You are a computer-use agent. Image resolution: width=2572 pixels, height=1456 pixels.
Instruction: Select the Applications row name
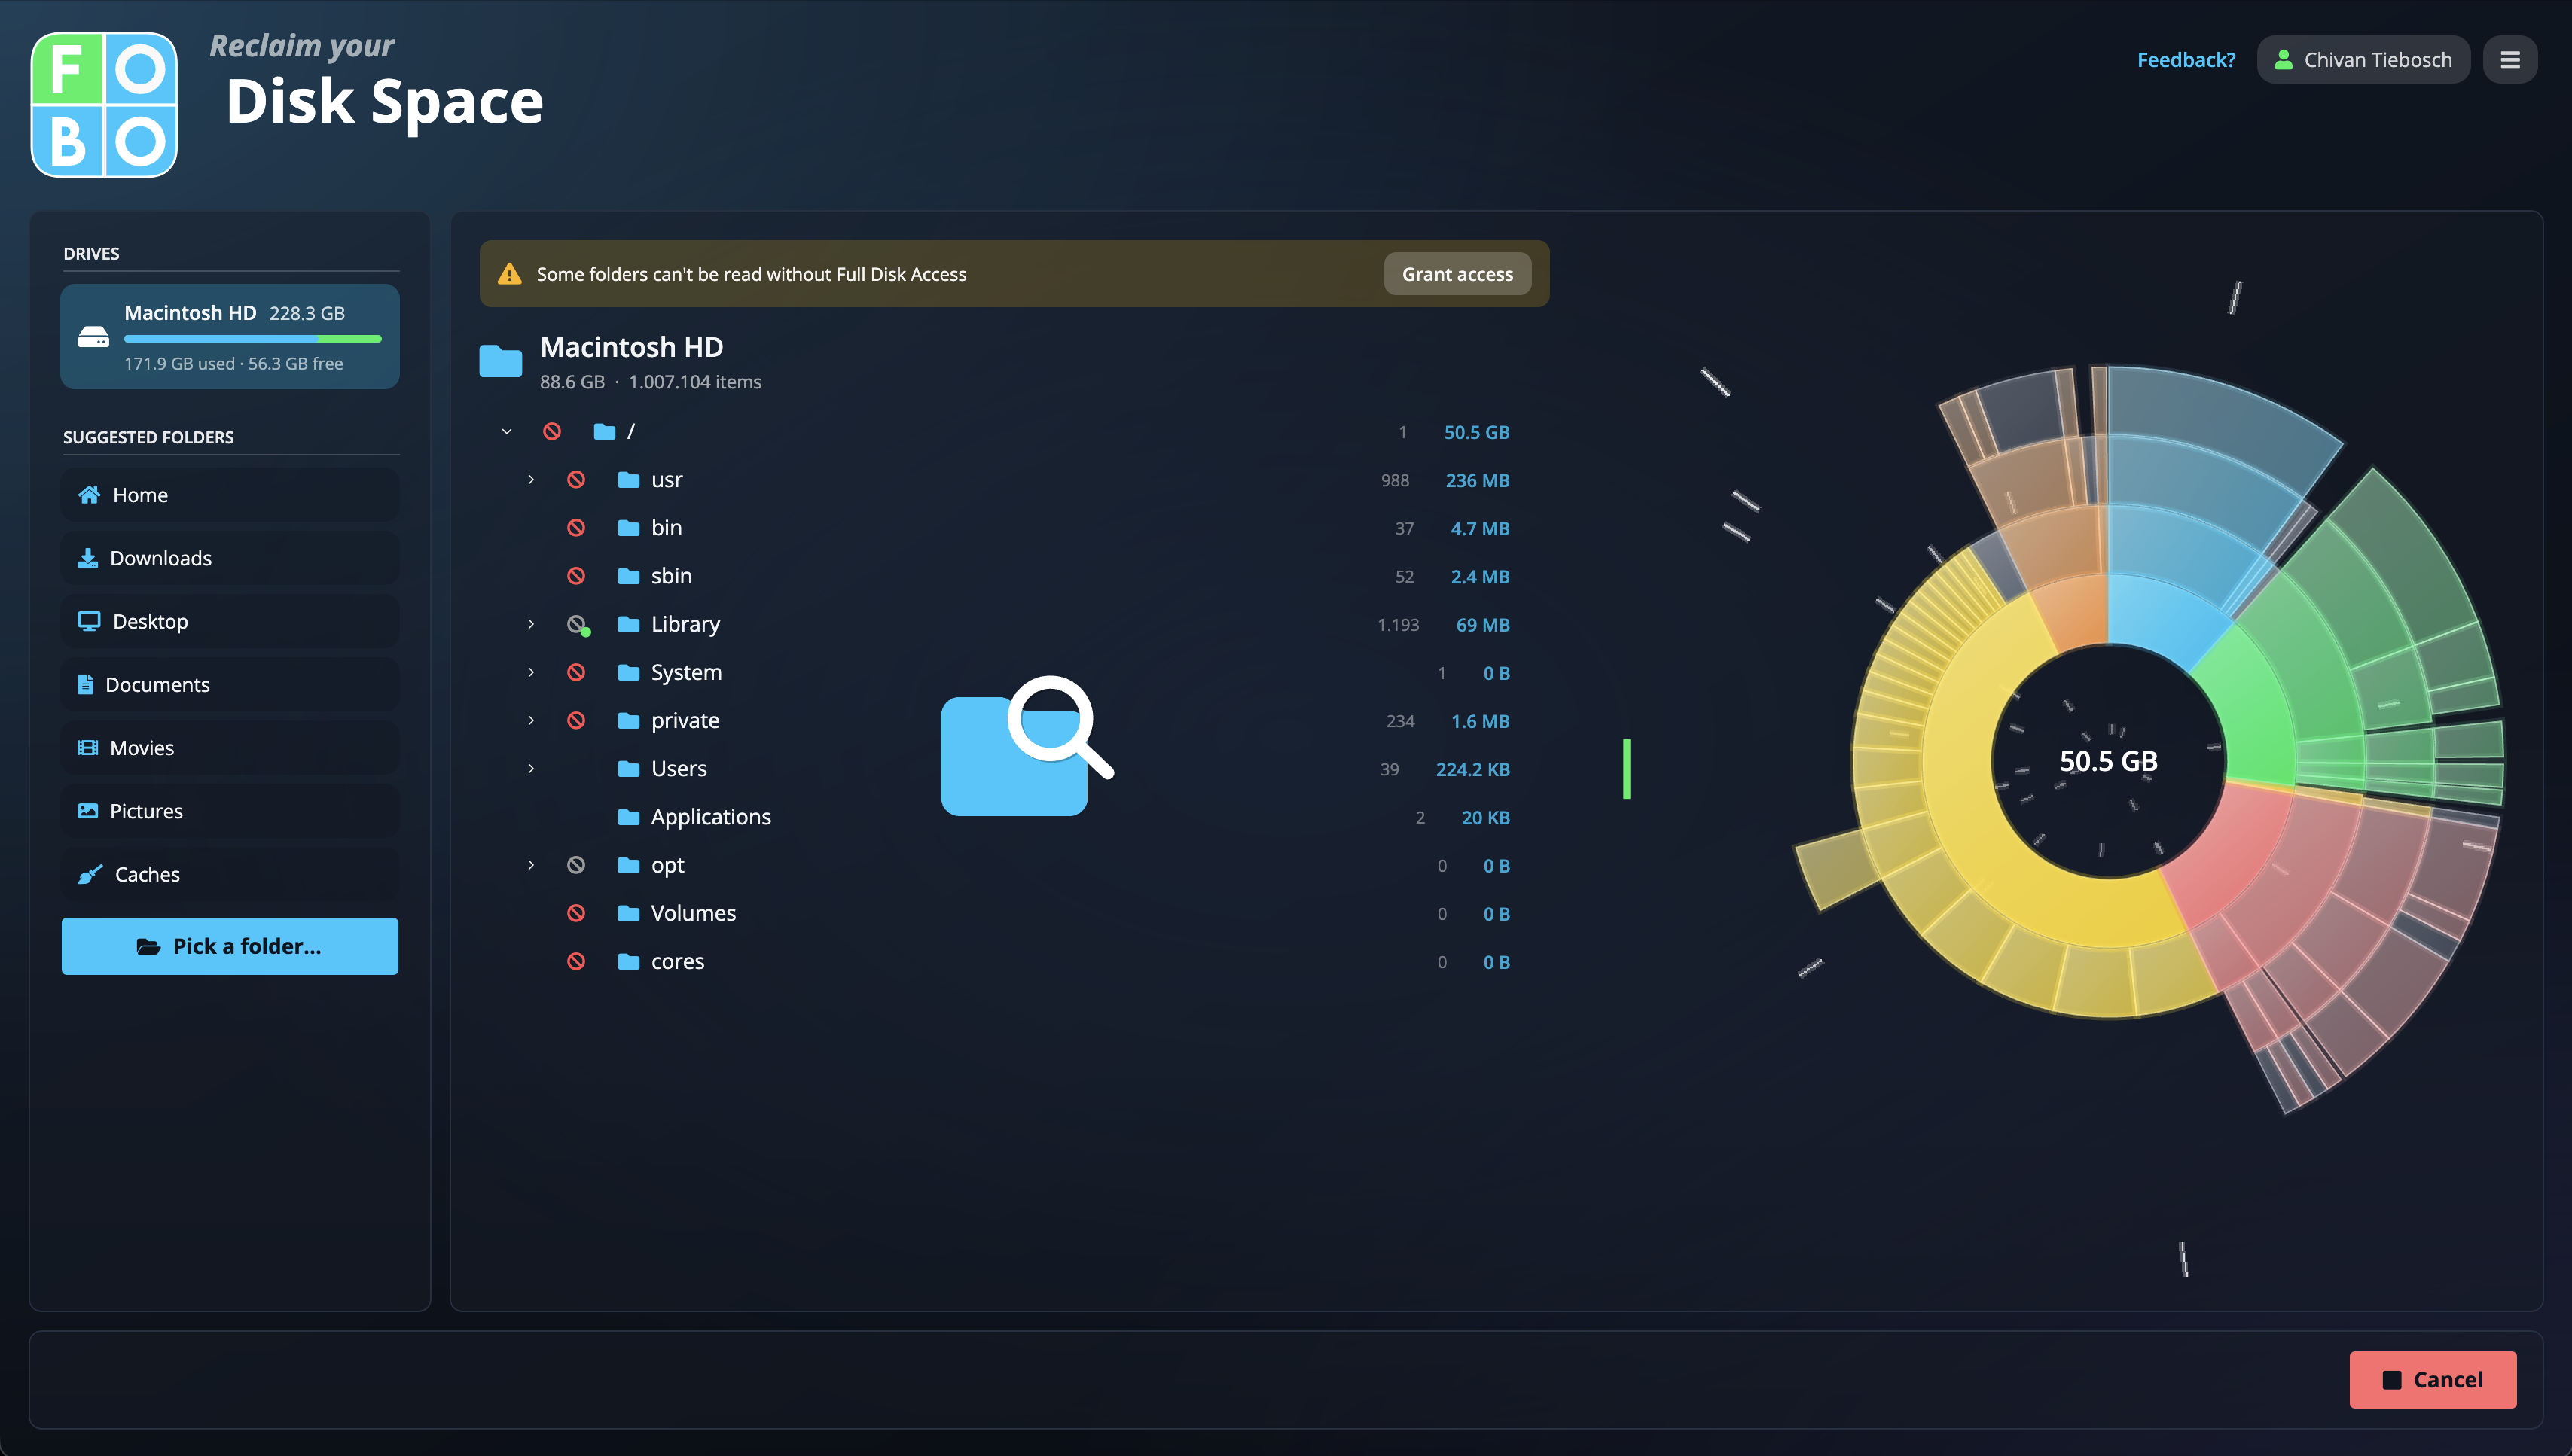[710, 817]
